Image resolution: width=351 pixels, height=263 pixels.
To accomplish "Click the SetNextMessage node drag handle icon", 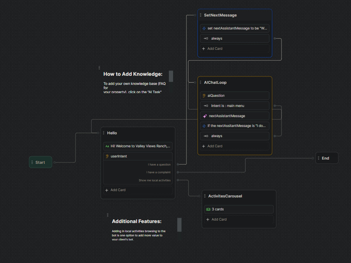I will pyautogui.click(x=200, y=15).
